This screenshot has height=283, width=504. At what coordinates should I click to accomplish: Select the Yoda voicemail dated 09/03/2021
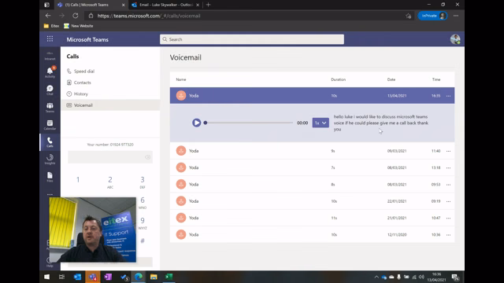pos(312,151)
